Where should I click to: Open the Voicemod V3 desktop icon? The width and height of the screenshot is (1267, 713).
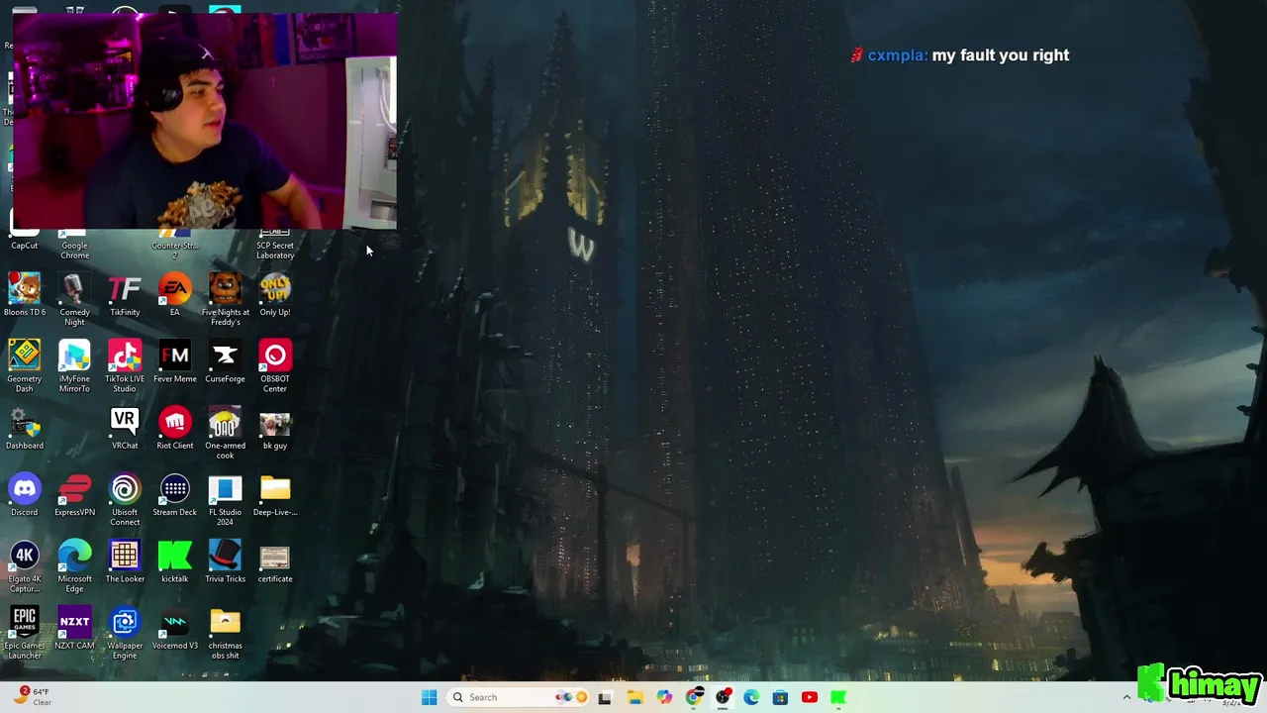coord(174,628)
